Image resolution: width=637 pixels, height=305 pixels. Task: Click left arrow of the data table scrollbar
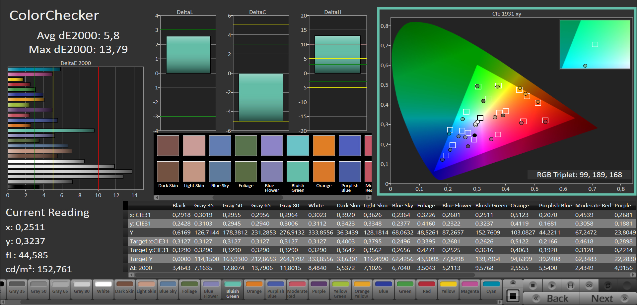coord(131,275)
